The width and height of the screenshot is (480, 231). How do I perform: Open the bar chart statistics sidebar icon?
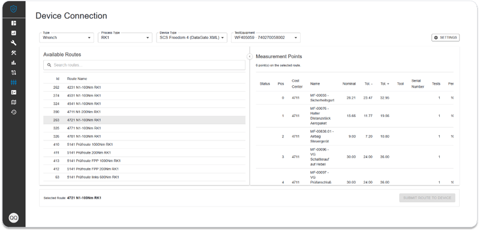[x=13, y=63]
